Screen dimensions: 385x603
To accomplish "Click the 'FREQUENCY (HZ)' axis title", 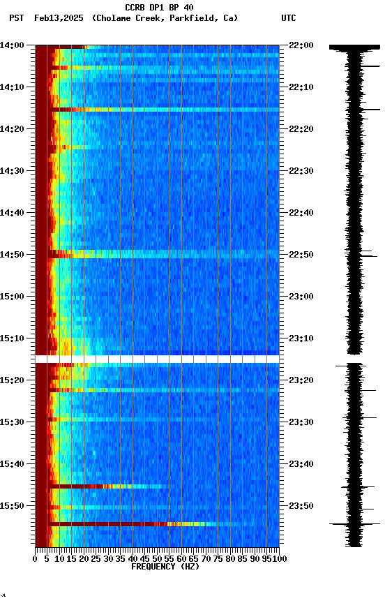I will click(165, 567).
